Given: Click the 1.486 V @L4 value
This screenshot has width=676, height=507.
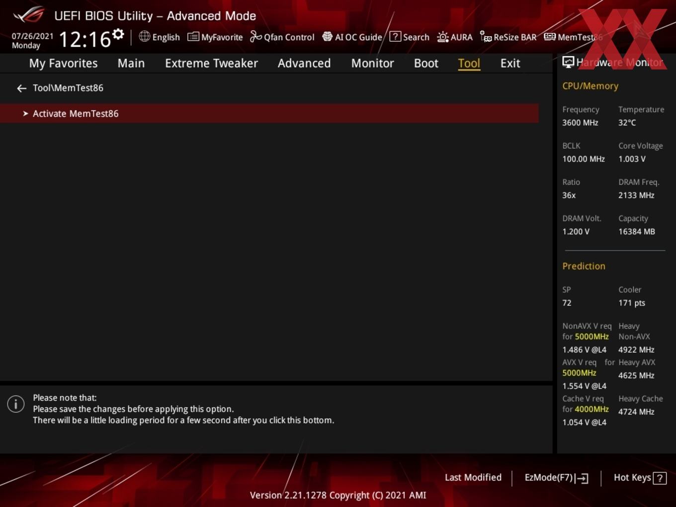Looking at the screenshot, I should [584, 350].
